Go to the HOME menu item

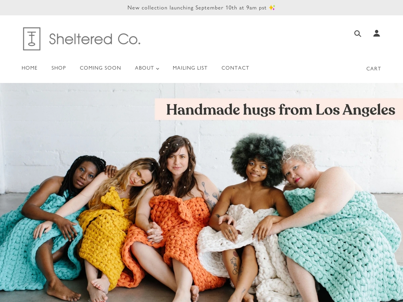[30, 68]
